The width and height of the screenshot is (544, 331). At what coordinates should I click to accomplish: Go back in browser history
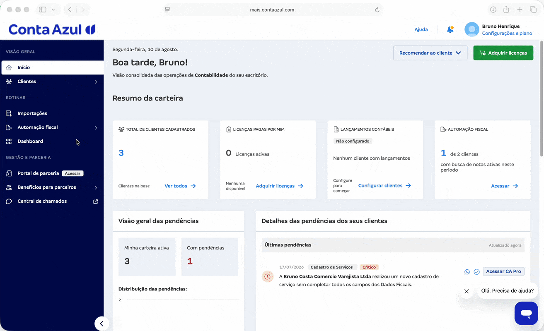pyautogui.click(x=70, y=10)
